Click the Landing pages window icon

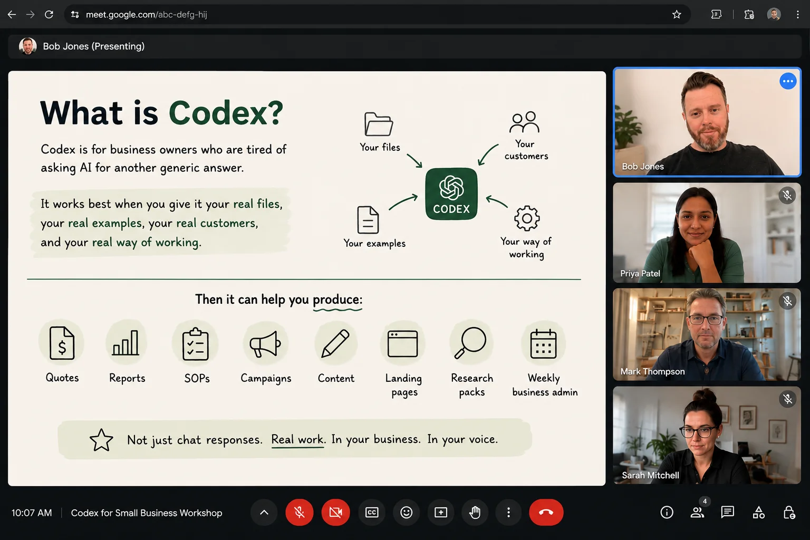[x=402, y=344]
